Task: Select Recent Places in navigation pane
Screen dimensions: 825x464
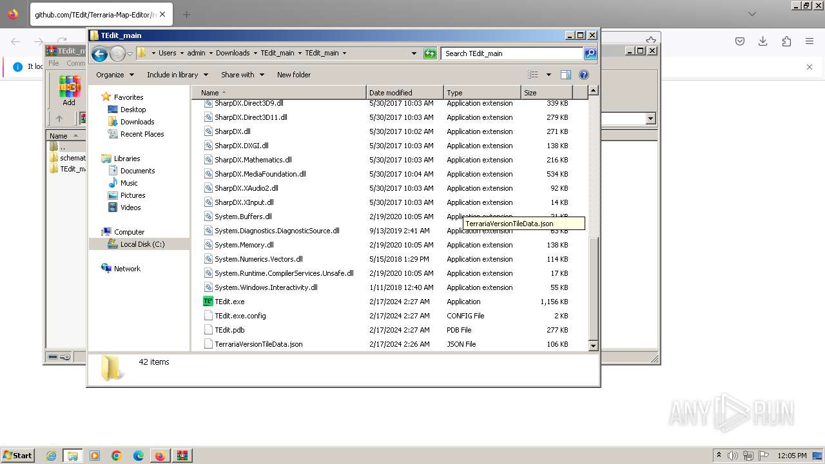Action: point(142,134)
